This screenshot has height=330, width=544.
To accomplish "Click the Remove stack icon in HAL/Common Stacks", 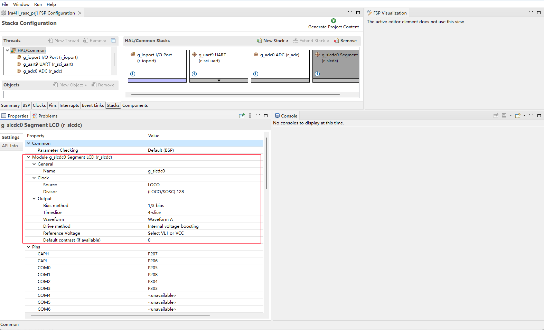I will click(336, 40).
